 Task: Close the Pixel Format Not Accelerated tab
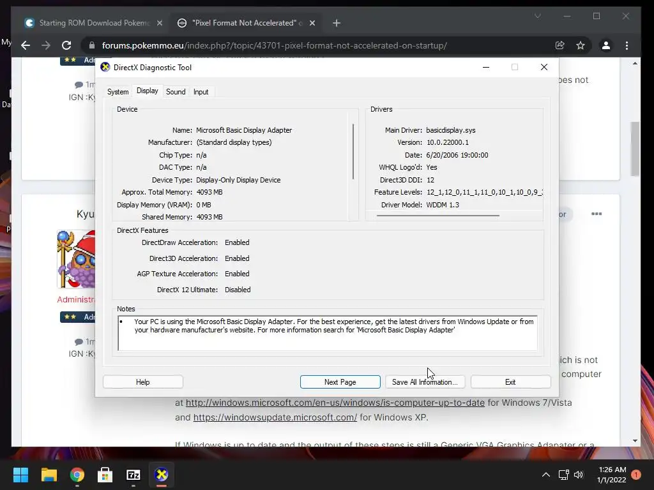point(312,23)
